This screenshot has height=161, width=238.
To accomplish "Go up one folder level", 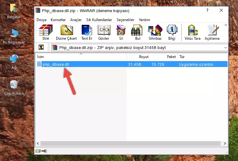I will tap(41, 47).
